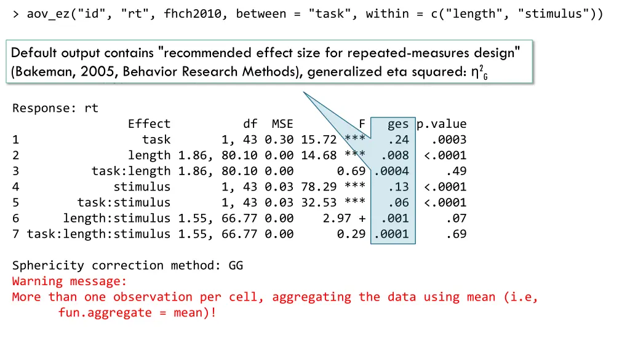Click the task:length:stimulus effect label
The image size is (630, 354).
[x=99, y=234]
